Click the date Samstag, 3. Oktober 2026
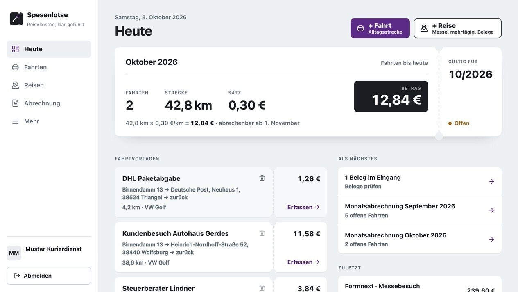 pyautogui.click(x=151, y=17)
